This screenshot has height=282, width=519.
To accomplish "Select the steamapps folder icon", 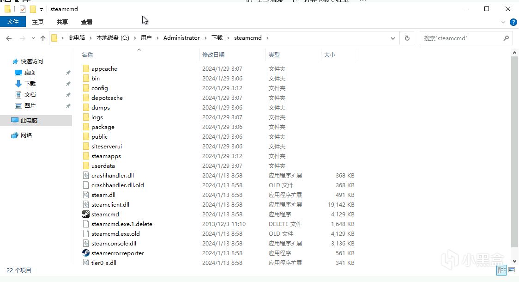I will pos(86,156).
